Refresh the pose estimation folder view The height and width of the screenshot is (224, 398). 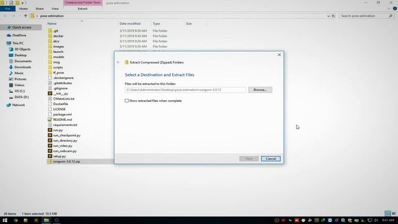pos(333,16)
